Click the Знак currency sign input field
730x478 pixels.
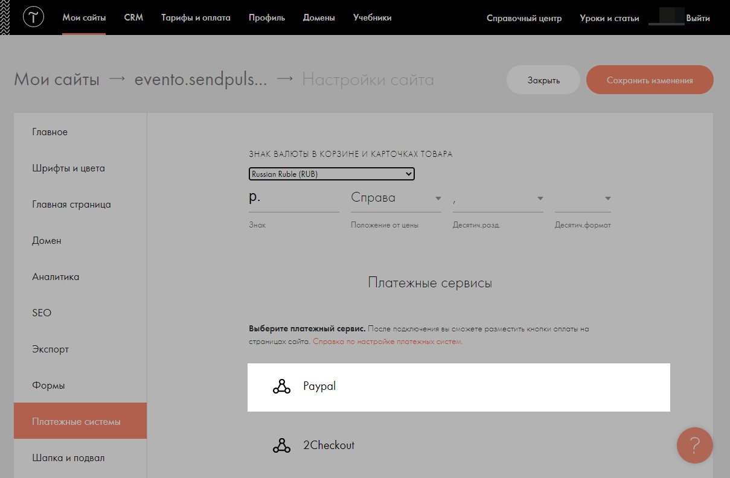(x=294, y=199)
